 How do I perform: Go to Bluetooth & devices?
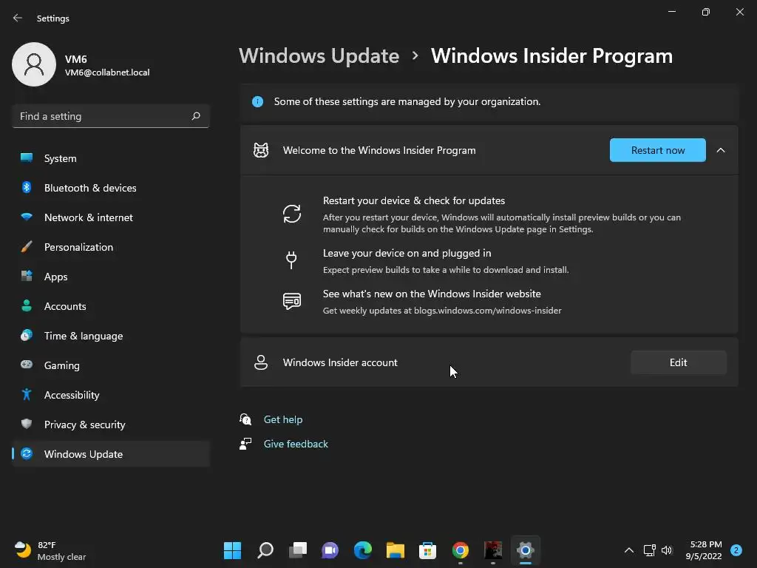pyautogui.click(x=111, y=187)
